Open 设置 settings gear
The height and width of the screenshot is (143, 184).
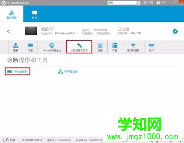click(x=148, y=3)
